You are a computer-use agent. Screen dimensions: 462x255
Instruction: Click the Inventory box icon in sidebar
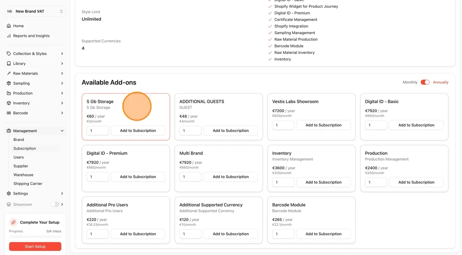(9, 103)
